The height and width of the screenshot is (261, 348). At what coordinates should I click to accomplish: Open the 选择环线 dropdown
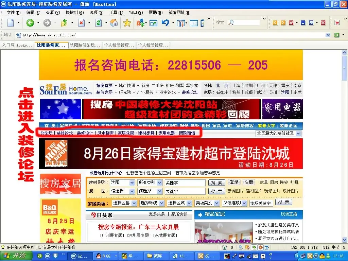pos(152,203)
